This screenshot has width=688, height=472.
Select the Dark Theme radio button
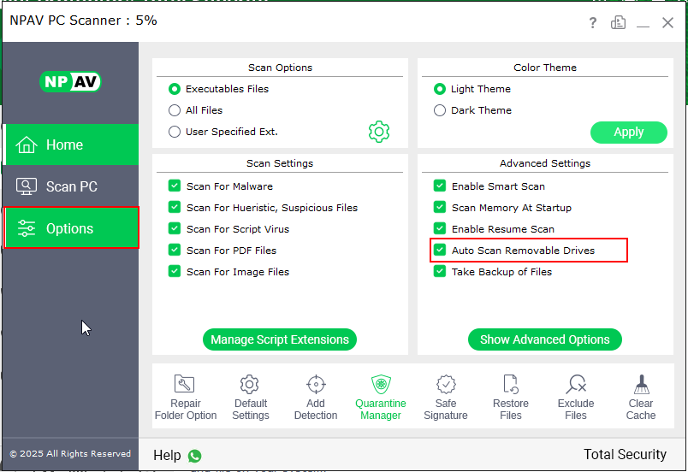point(440,110)
